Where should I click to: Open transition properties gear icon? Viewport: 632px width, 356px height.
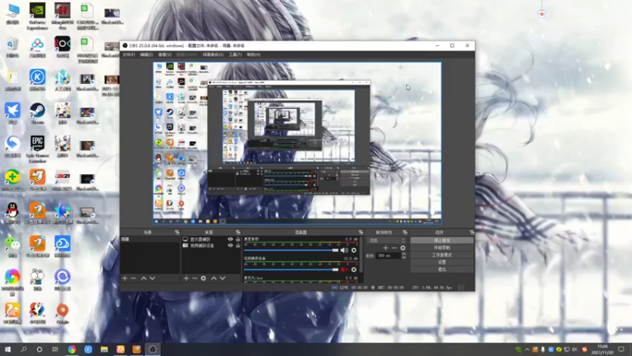[403, 248]
